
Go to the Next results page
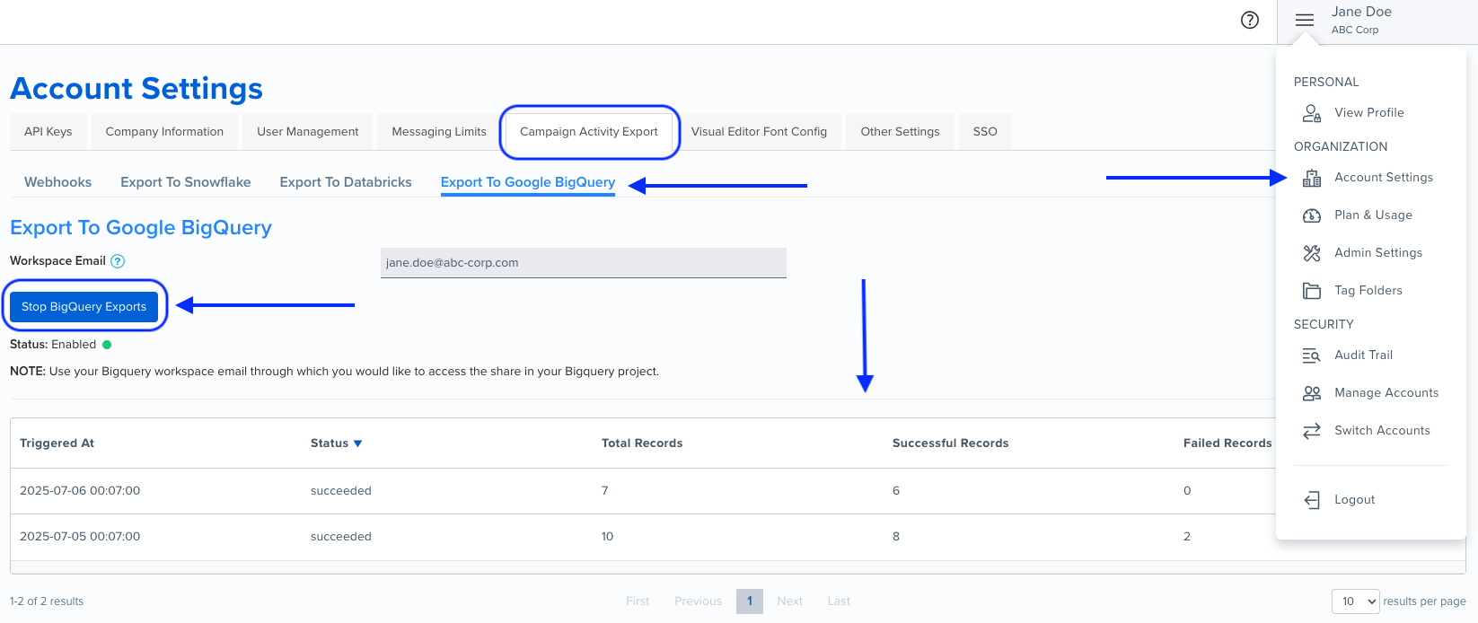click(x=790, y=601)
